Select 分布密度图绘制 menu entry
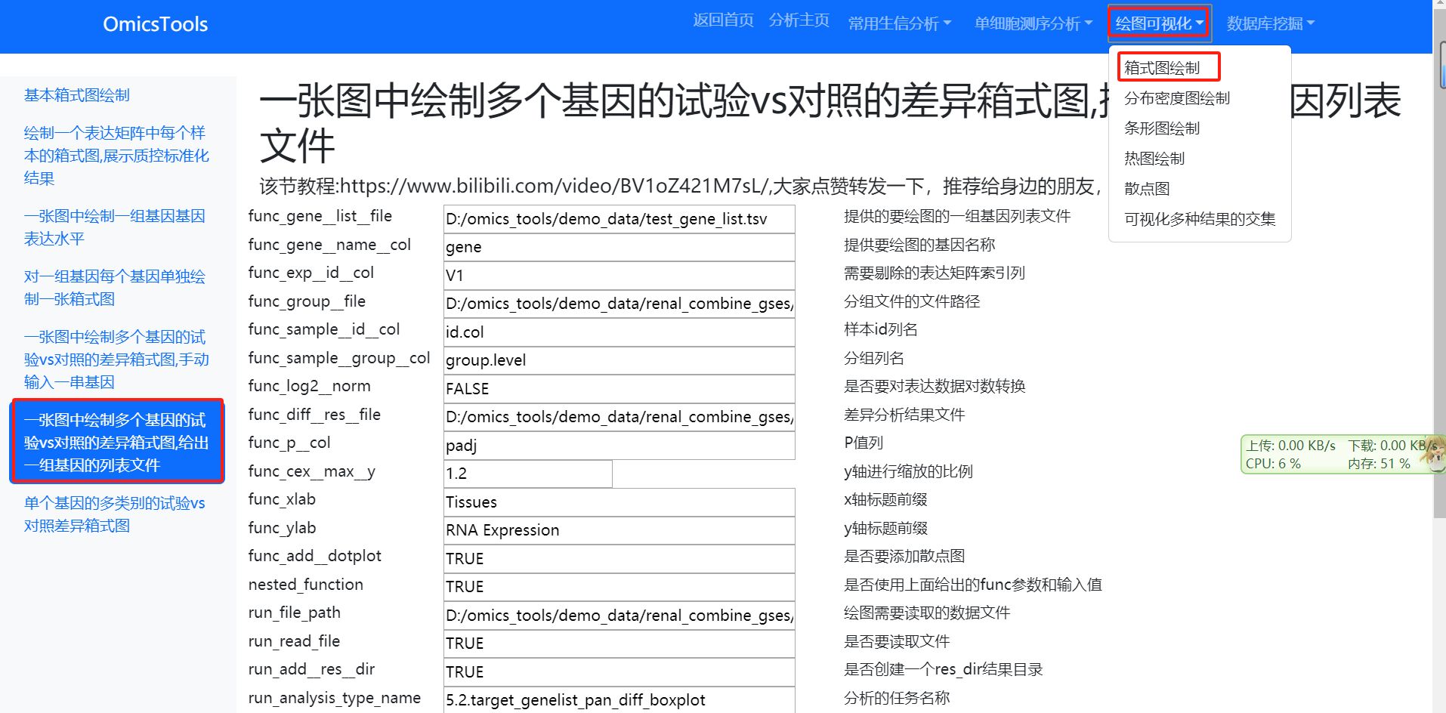The height and width of the screenshot is (713, 1446). tap(1176, 98)
